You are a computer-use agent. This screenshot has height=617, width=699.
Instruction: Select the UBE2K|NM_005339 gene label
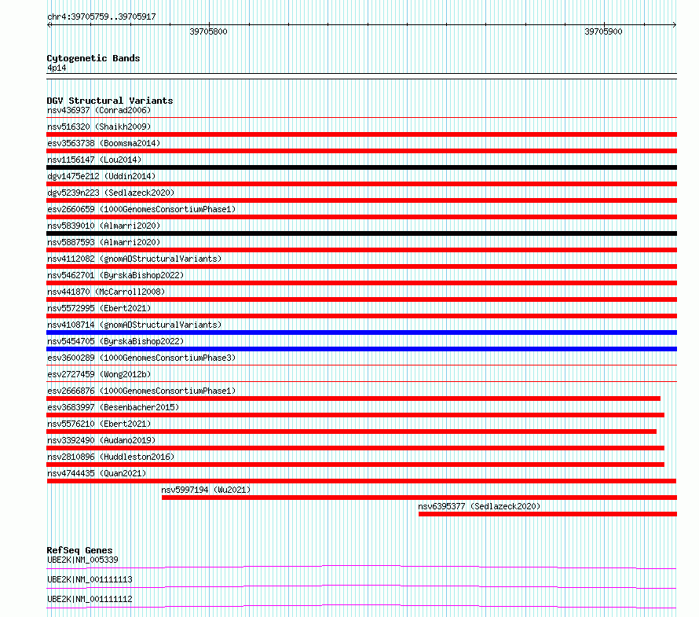coord(82,560)
